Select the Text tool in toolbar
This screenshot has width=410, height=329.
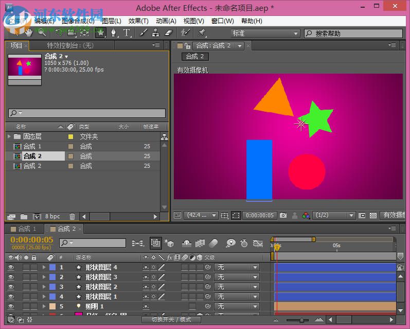[127, 33]
